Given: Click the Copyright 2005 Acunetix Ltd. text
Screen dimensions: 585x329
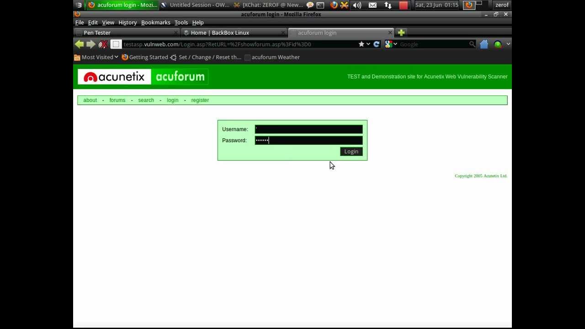Looking at the screenshot, I should coord(481,176).
